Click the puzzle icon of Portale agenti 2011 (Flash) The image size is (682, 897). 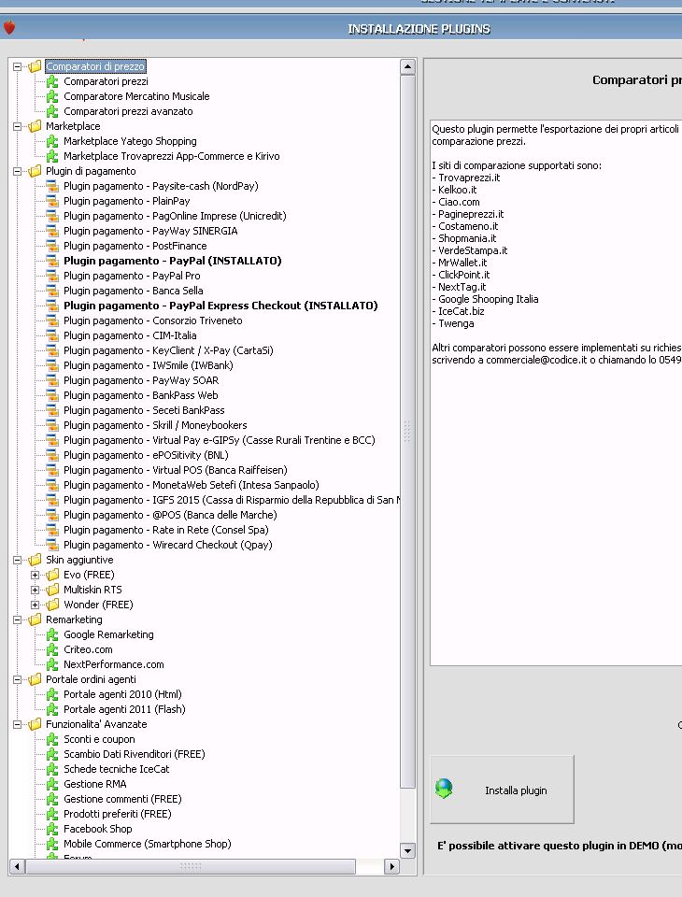(x=52, y=709)
